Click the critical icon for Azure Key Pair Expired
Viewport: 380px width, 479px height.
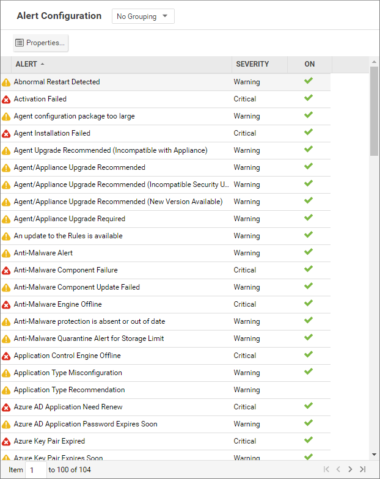click(x=6, y=441)
